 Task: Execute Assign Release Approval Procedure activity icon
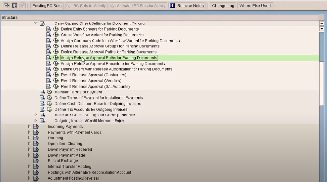coord(56,64)
